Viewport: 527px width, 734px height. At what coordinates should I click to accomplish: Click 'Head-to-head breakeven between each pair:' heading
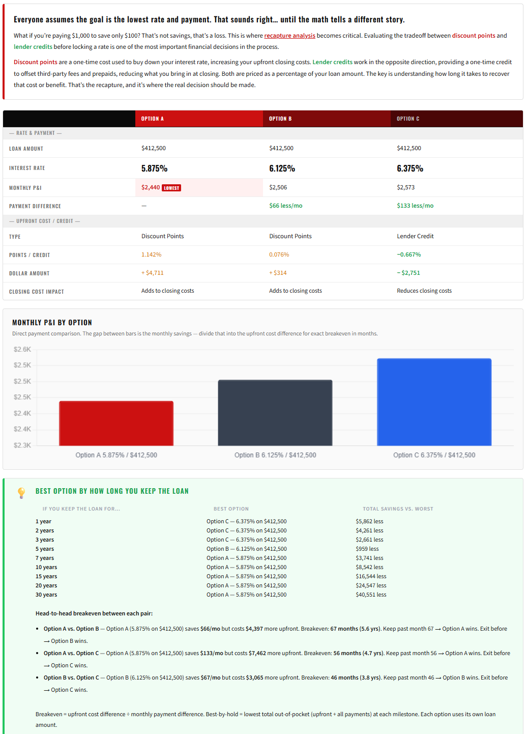click(x=94, y=613)
